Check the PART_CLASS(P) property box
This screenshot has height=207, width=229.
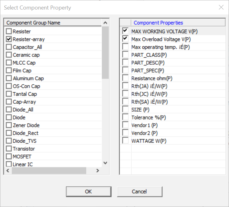125,55
